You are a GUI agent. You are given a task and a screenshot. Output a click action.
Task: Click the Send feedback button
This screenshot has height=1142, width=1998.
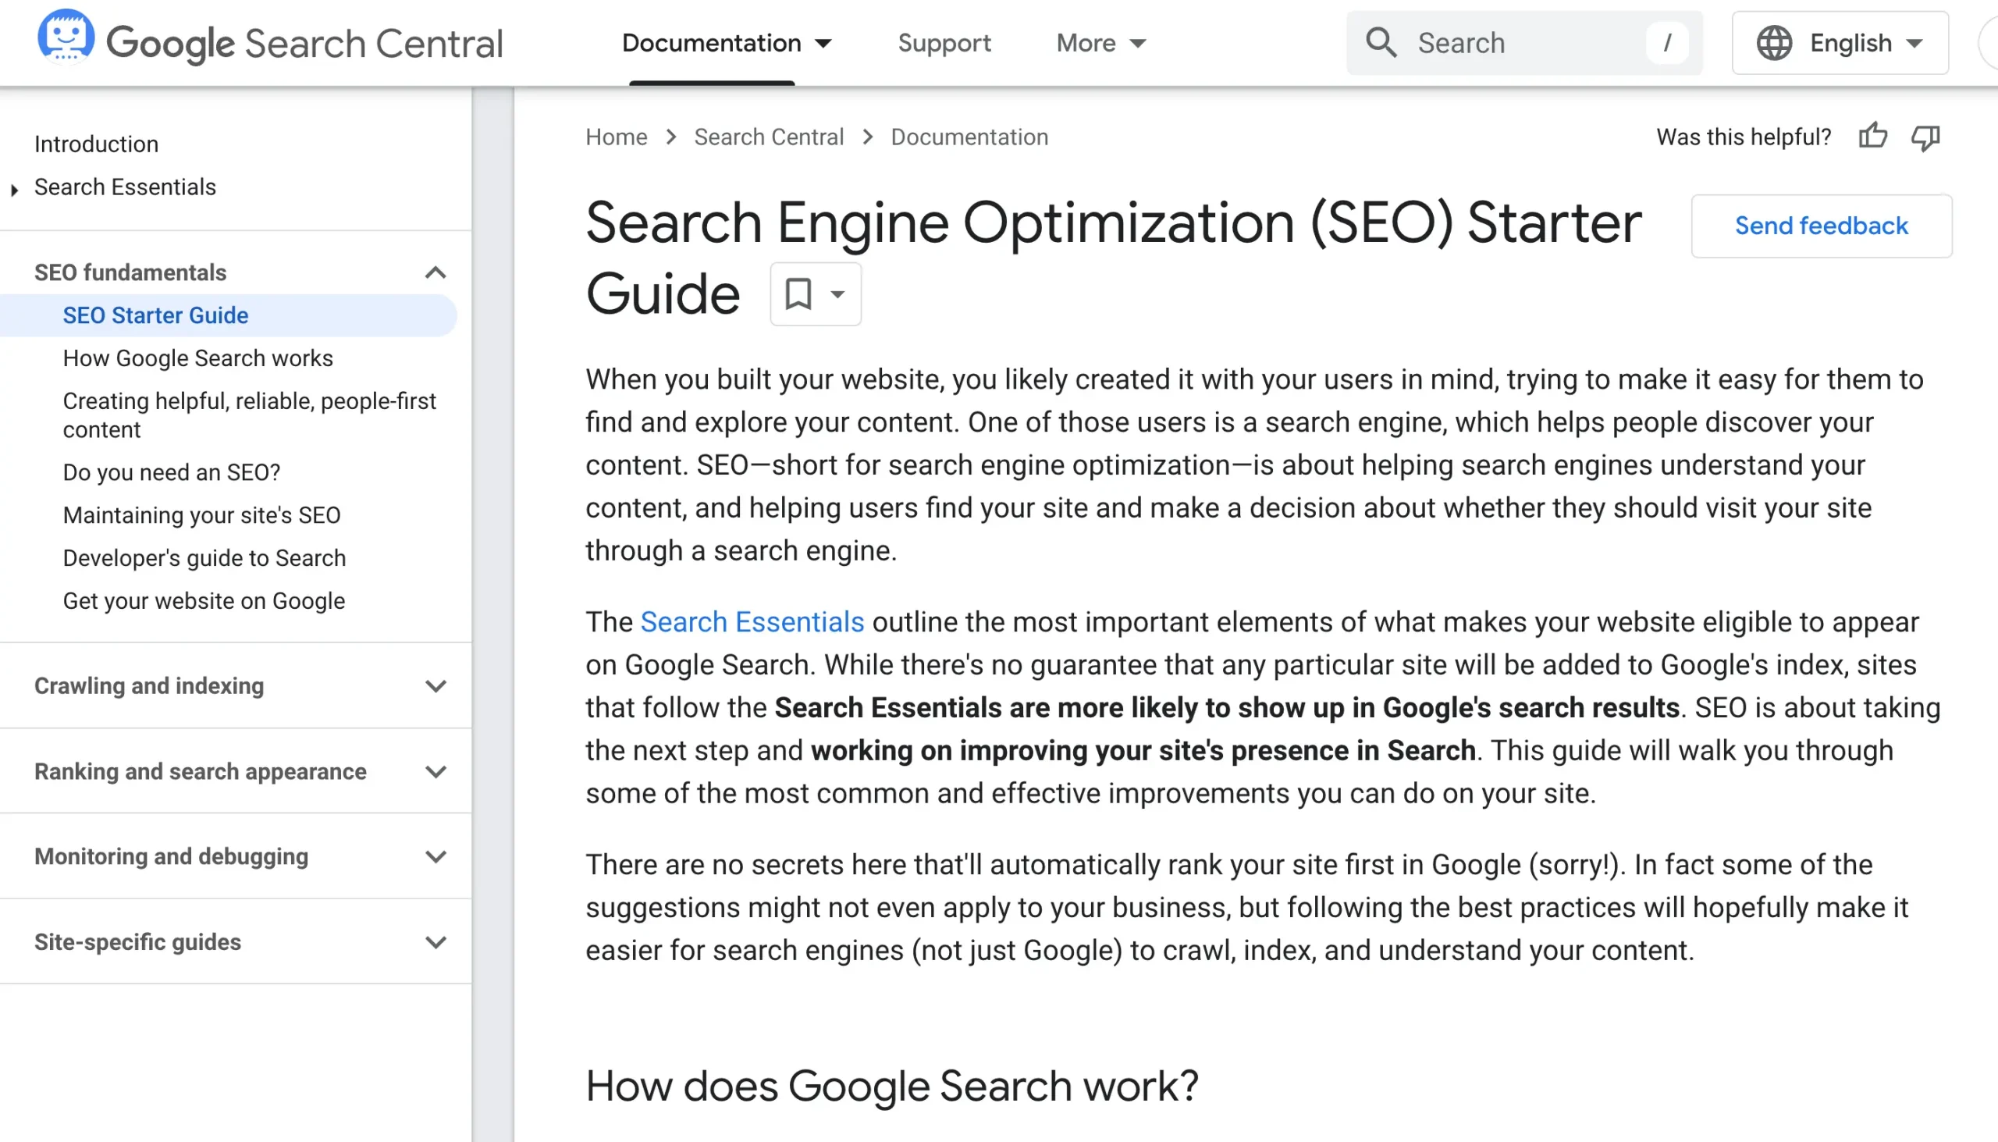(x=1821, y=226)
